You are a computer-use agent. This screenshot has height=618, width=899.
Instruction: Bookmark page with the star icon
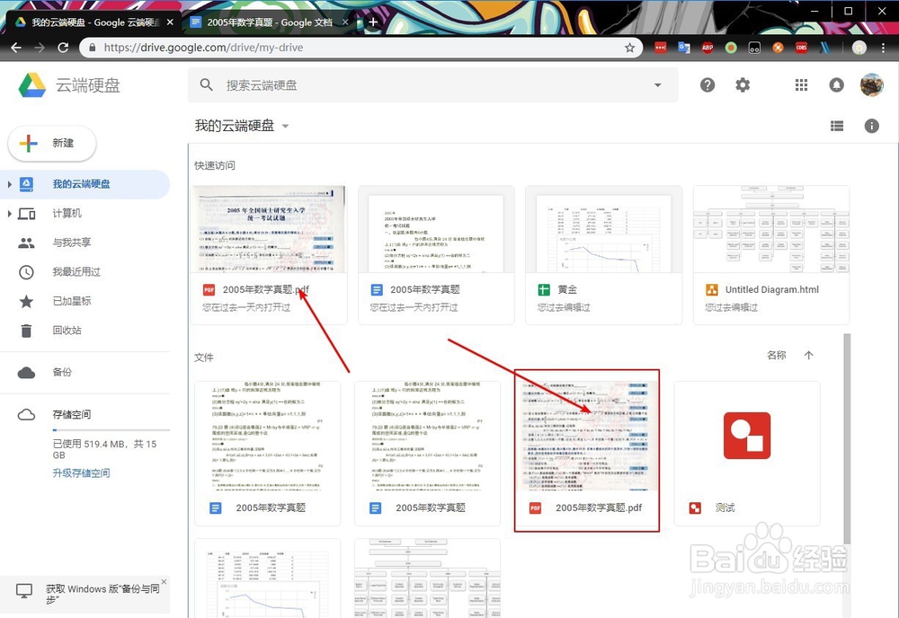[x=629, y=48]
